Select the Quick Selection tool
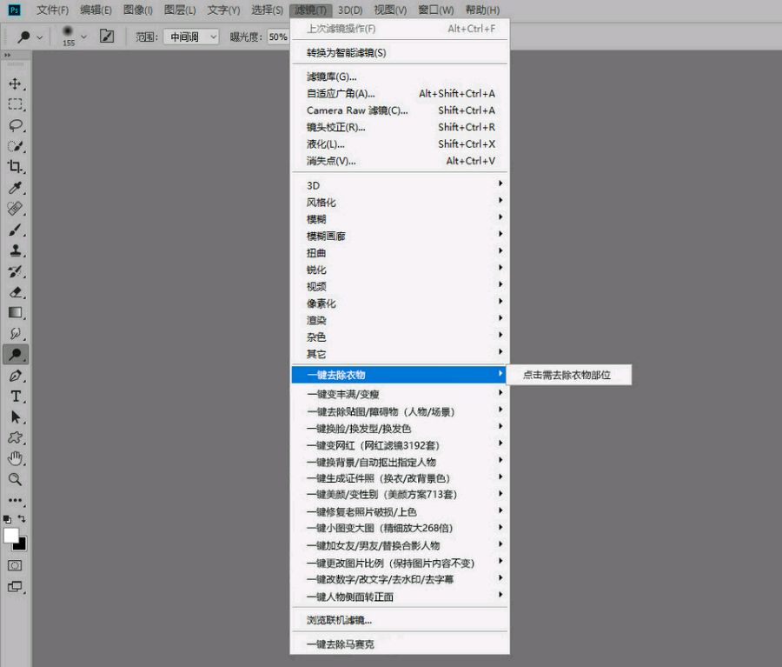Viewport: 782px width, 667px height. 15,146
